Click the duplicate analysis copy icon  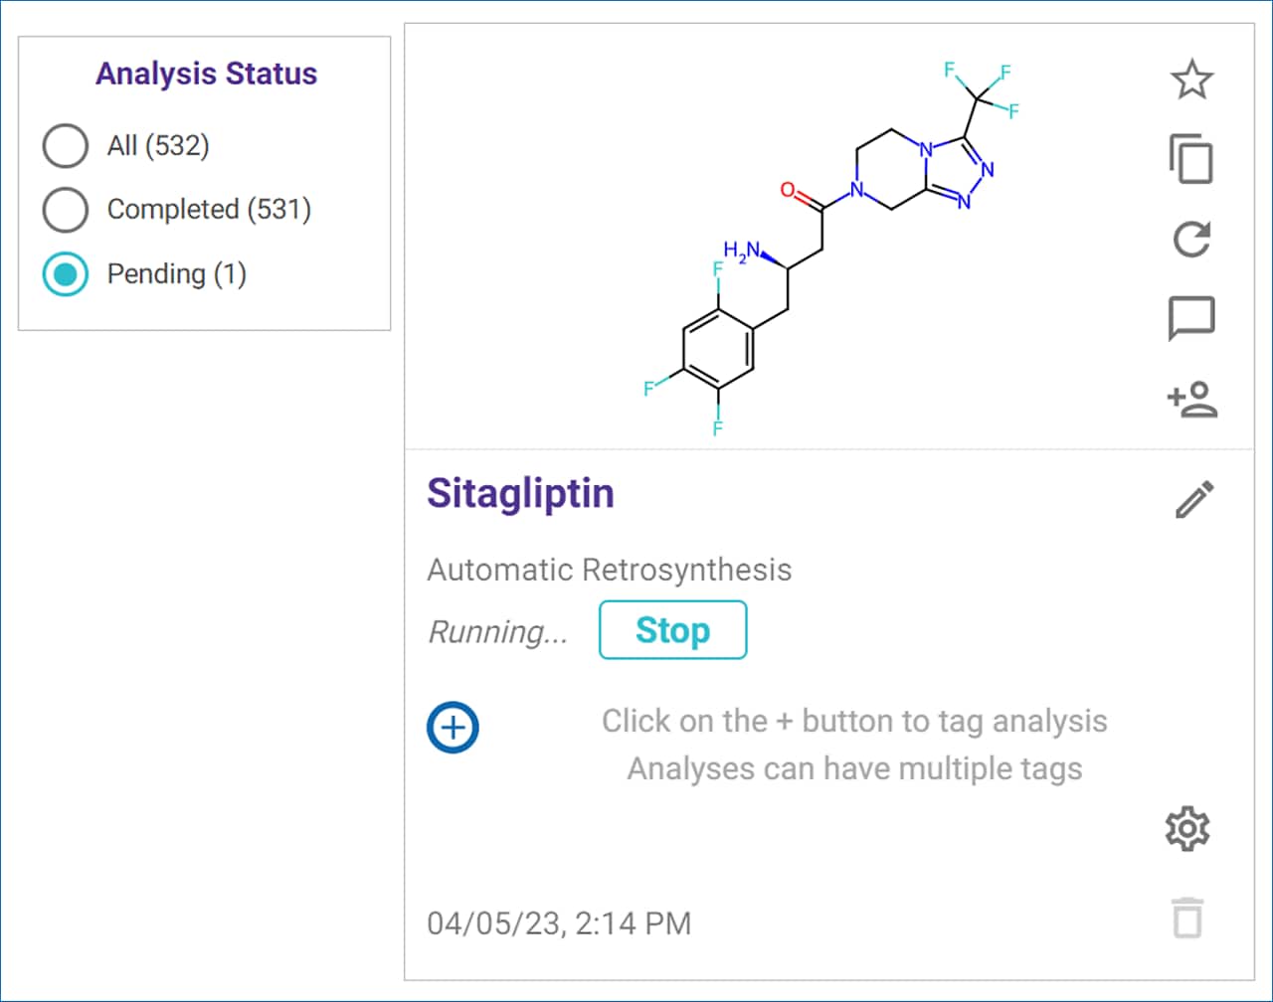(1191, 160)
